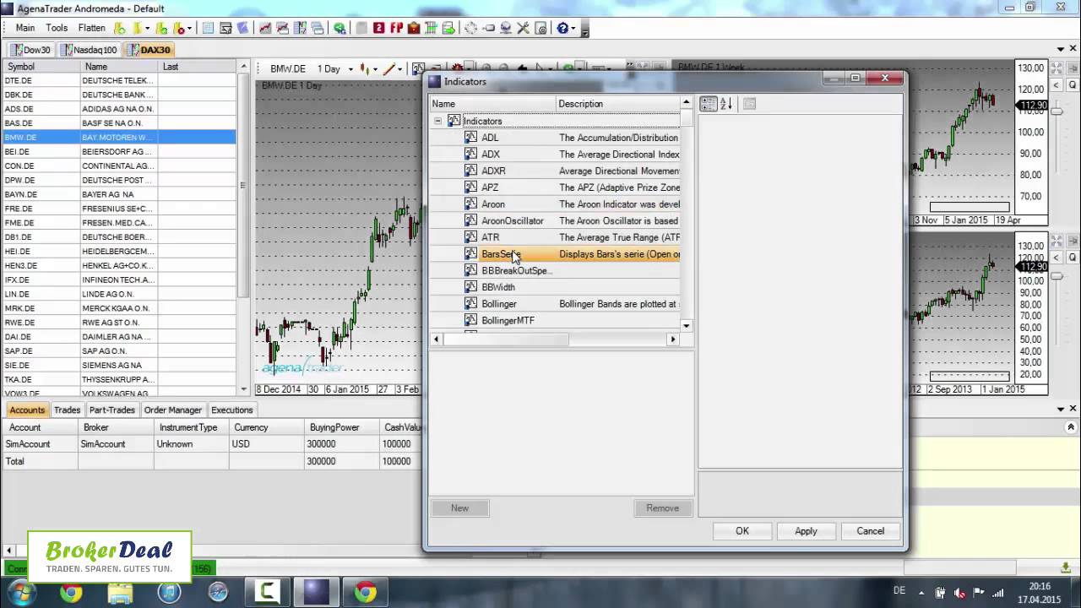The image size is (1081, 608).
Task: Click the Flatten button
Action: [x=92, y=28]
